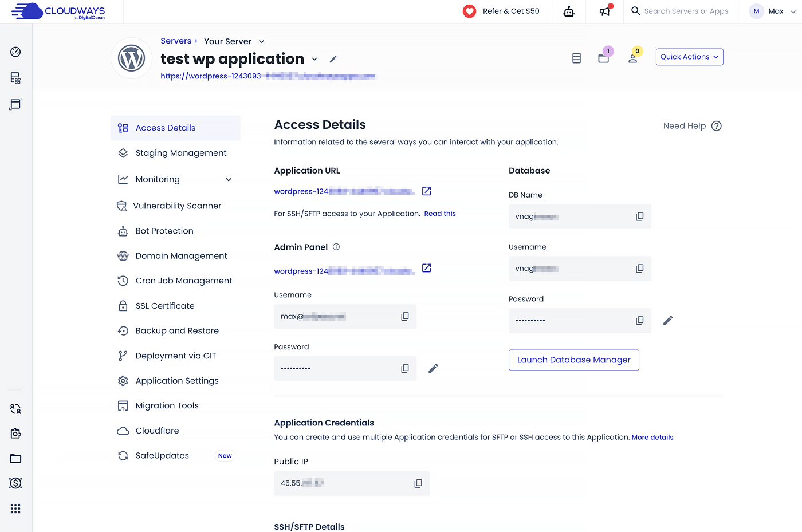Screen dimensions: 802x532
Task: Click the Refer & Get $50 heart icon
Action: pos(469,11)
